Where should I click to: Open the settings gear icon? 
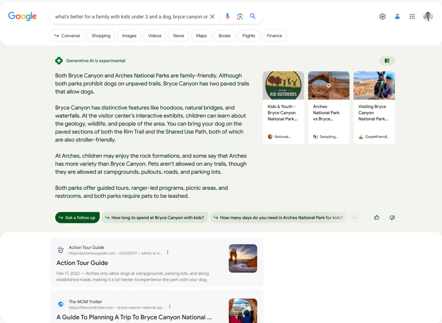pyautogui.click(x=382, y=16)
